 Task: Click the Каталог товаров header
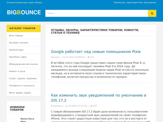click(22, 28)
